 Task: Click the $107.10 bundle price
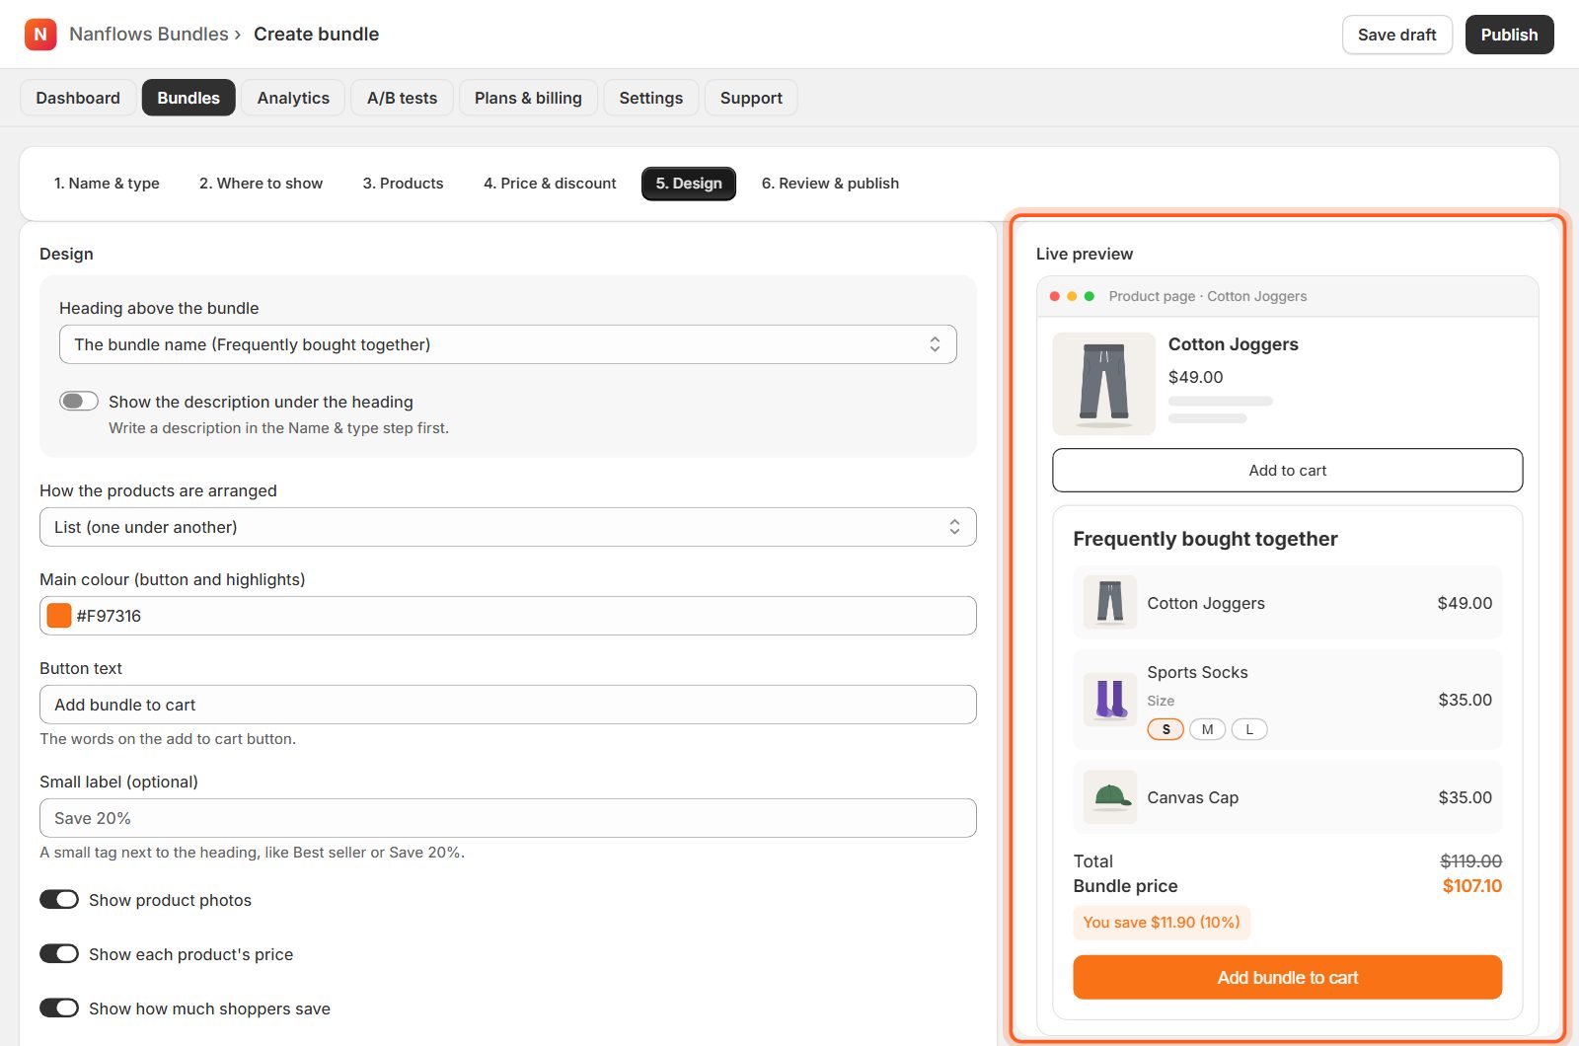click(x=1471, y=886)
